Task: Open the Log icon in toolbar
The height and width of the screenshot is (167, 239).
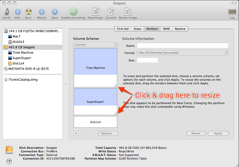Action: [232, 12]
